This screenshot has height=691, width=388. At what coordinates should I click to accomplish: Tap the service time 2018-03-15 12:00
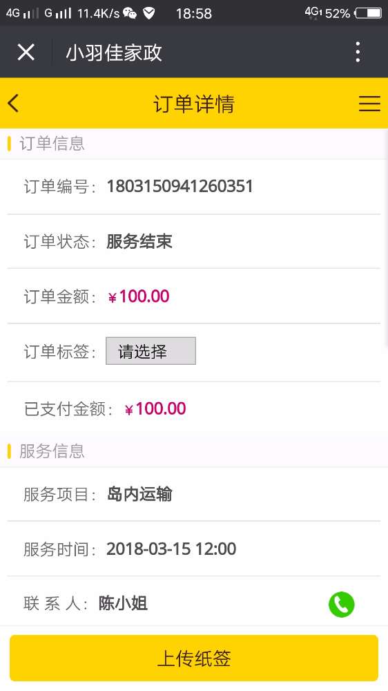[x=171, y=549]
